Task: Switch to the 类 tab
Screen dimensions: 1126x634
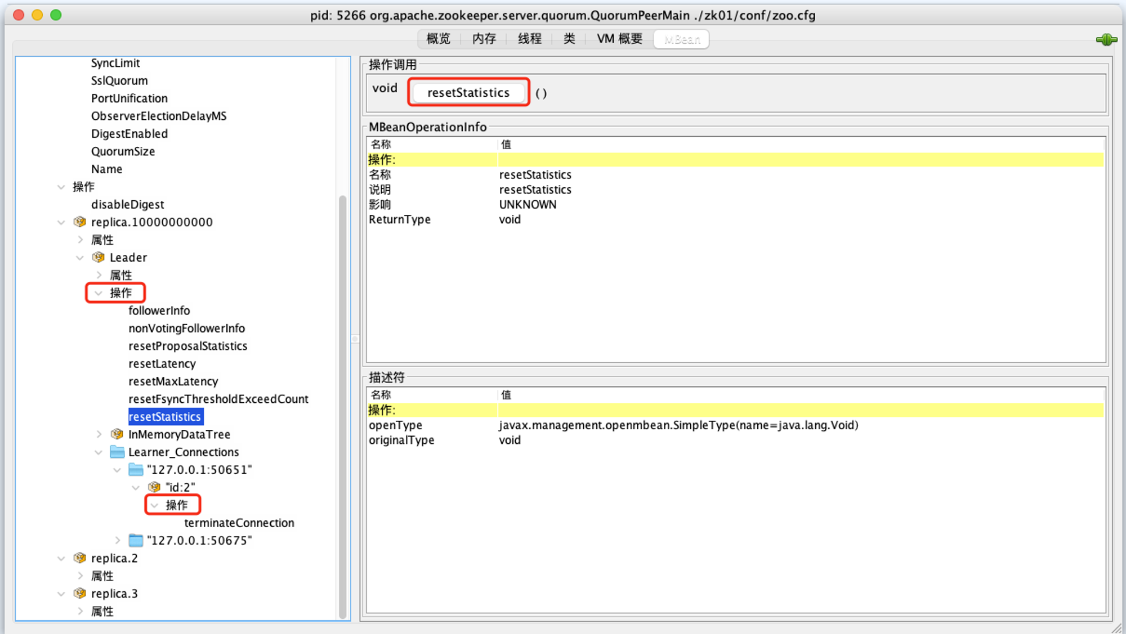Action: pyautogui.click(x=569, y=39)
